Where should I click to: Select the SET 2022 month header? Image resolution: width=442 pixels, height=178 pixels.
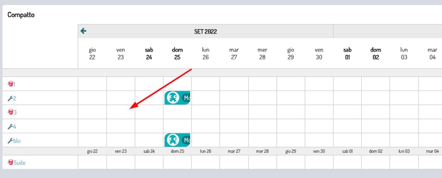click(205, 31)
